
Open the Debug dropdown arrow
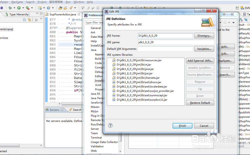point(14,8)
